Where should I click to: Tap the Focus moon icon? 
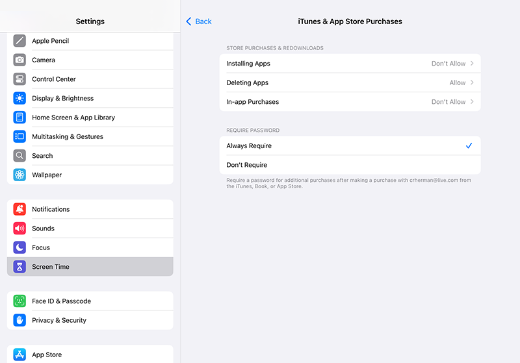(19, 247)
